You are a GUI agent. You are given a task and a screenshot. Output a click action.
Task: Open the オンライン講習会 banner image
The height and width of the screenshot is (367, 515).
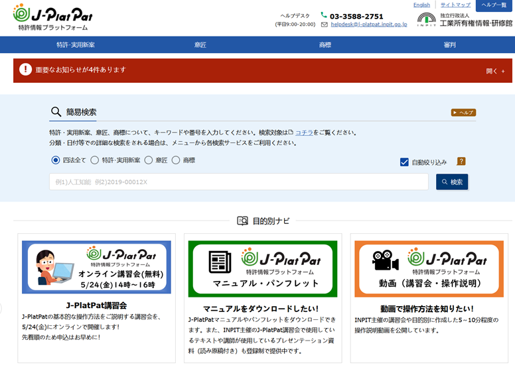pyautogui.click(x=96, y=267)
